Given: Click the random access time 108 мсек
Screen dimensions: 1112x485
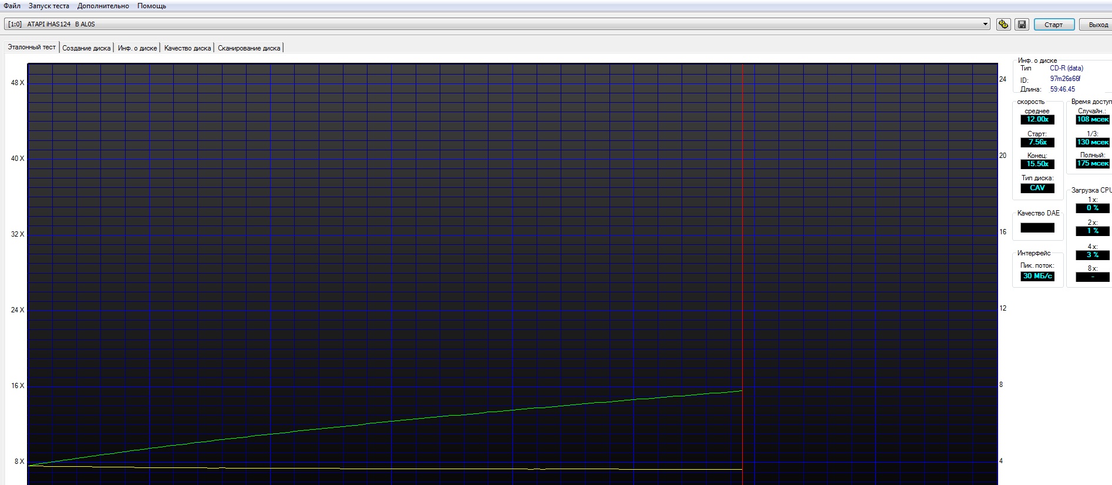Looking at the screenshot, I should pos(1093,119).
